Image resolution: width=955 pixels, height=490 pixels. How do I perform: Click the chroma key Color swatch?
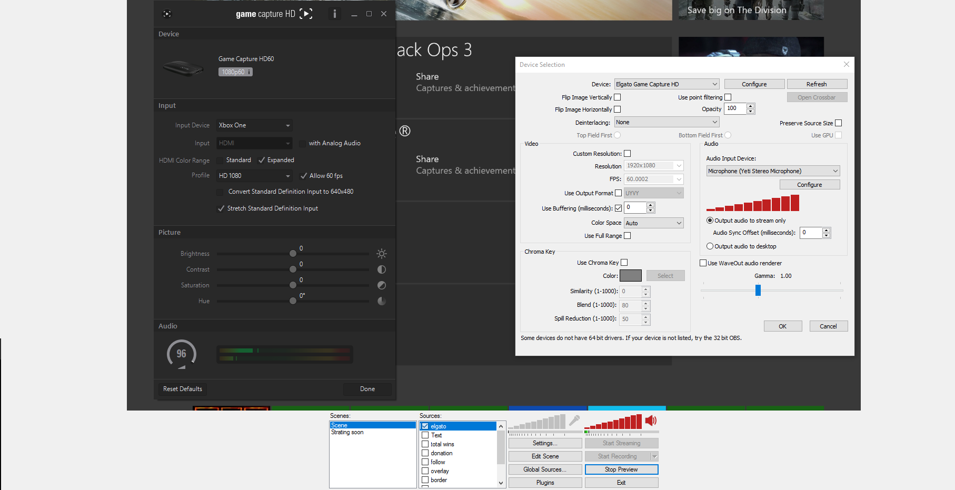(x=631, y=276)
